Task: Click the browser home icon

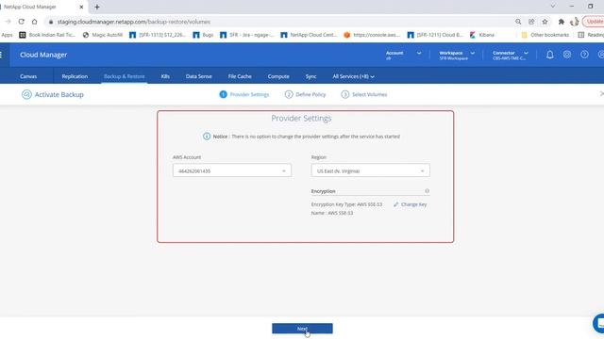Action: pos(34,22)
